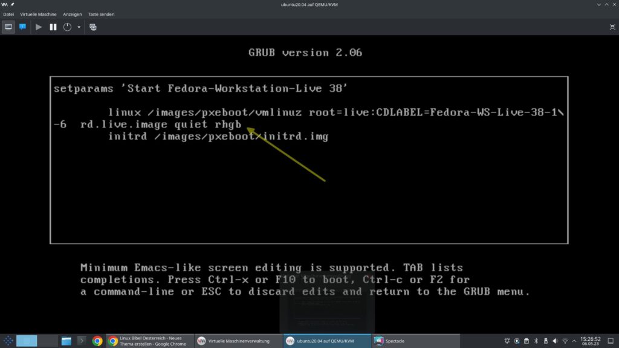Click the 'rhgb' kernel parameter text

click(228, 124)
